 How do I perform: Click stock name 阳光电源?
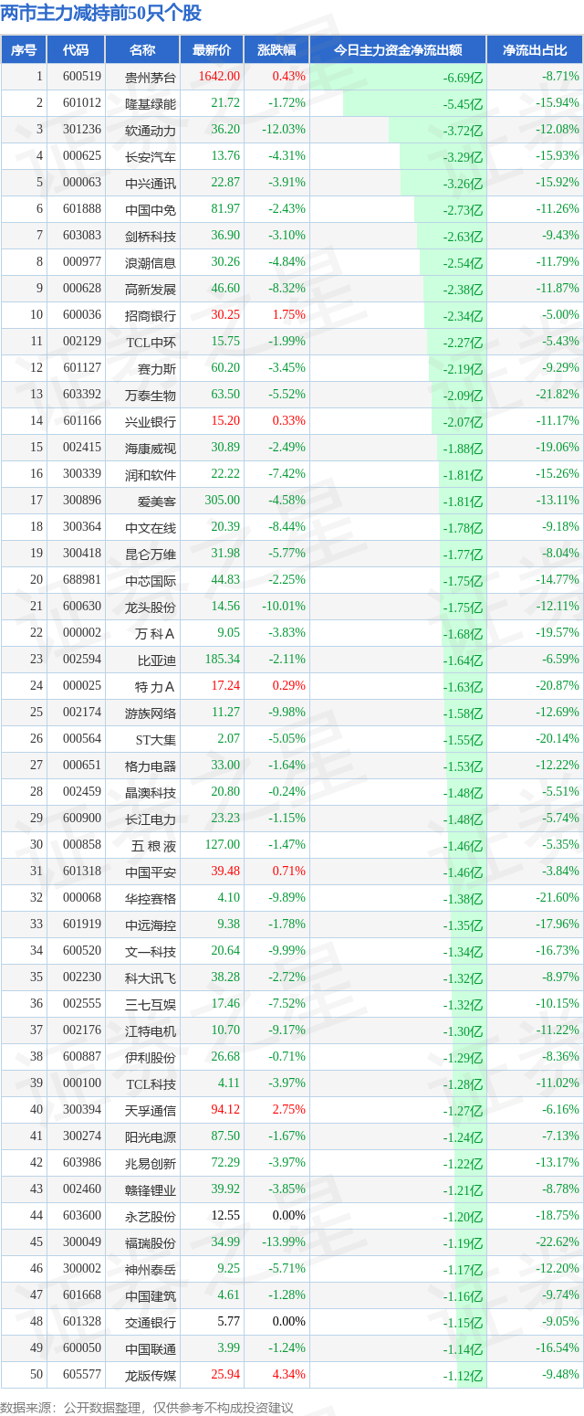[151, 1136]
